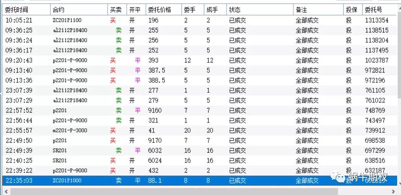The image size is (401, 195).
Task: Click the 成手 column header
Action: pos(212,10)
